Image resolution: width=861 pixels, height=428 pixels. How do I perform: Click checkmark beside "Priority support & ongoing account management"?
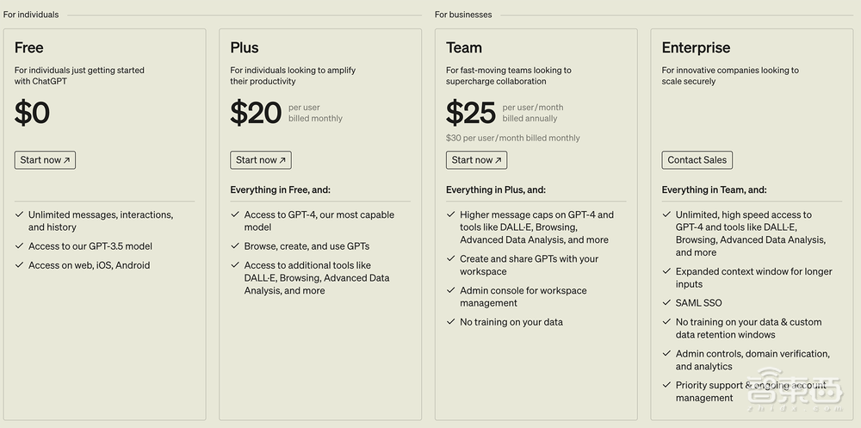pos(666,386)
